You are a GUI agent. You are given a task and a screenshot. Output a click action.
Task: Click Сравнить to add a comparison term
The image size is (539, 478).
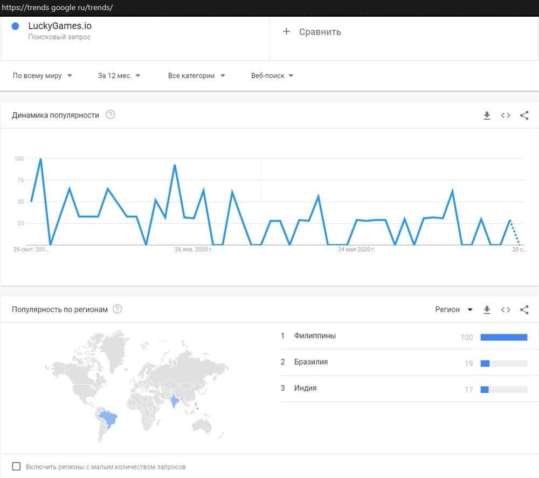pyautogui.click(x=312, y=32)
